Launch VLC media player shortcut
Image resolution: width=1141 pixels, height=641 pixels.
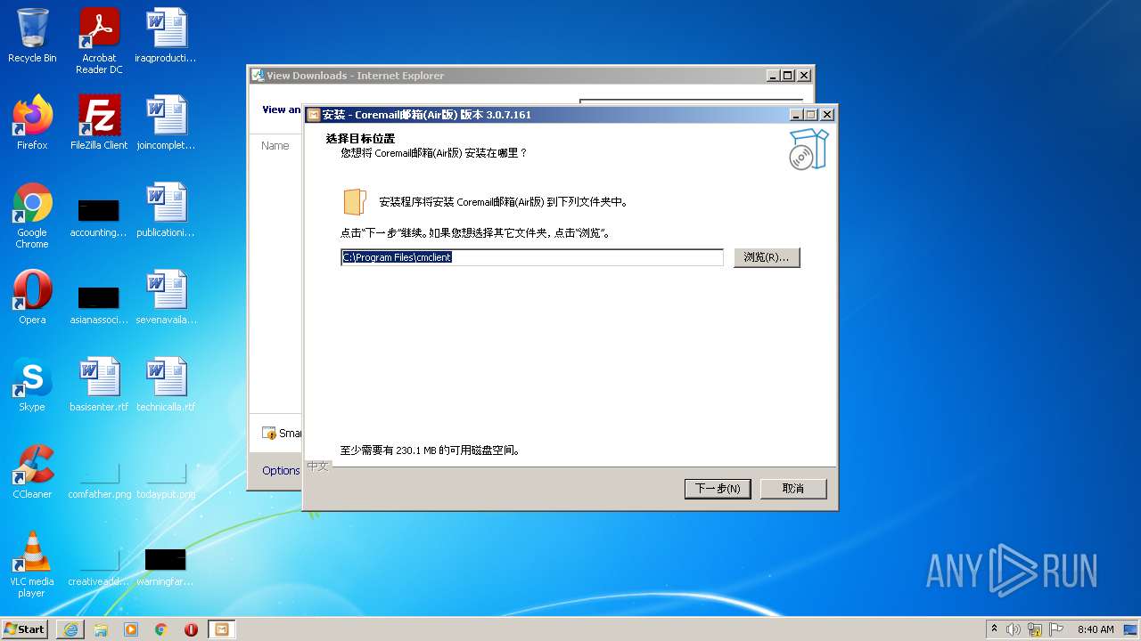pyautogui.click(x=32, y=564)
